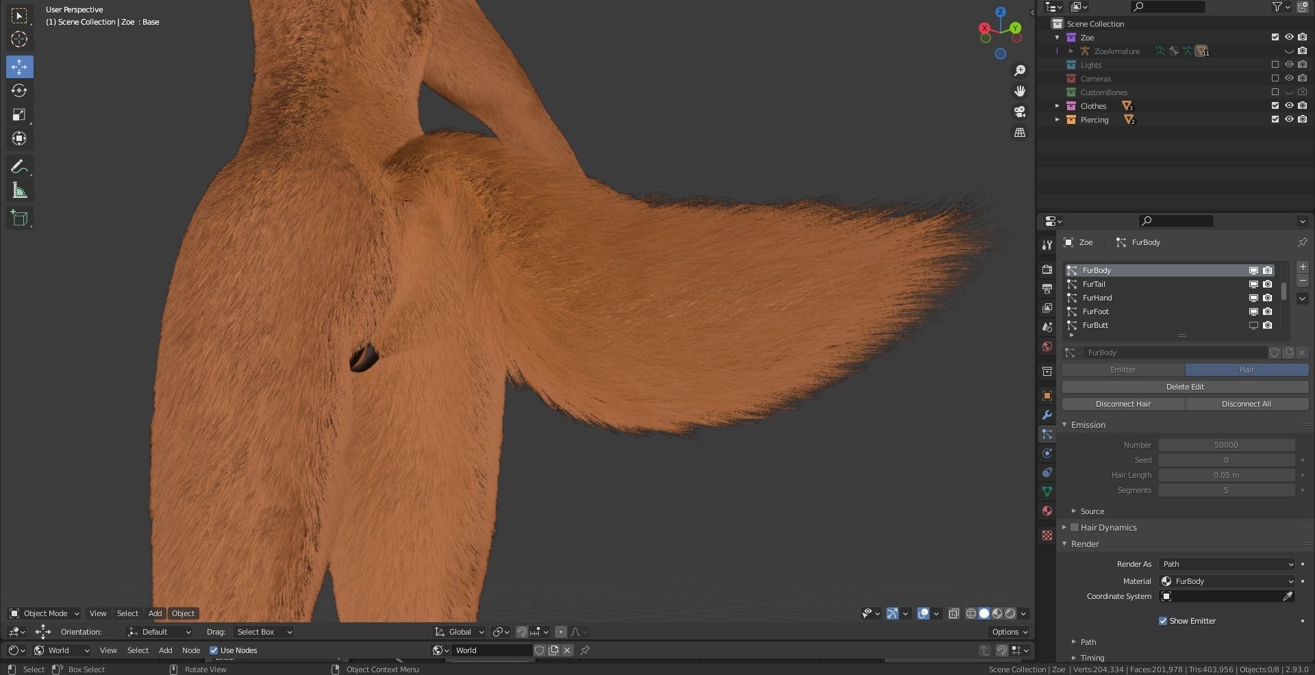Open the Object Data properties tab
Image resolution: width=1315 pixels, height=675 pixels.
point(1047,492)
